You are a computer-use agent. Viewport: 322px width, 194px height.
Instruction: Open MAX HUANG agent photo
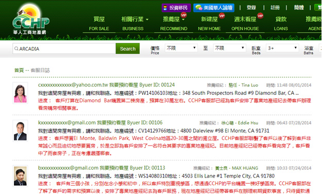click(20, 176)
